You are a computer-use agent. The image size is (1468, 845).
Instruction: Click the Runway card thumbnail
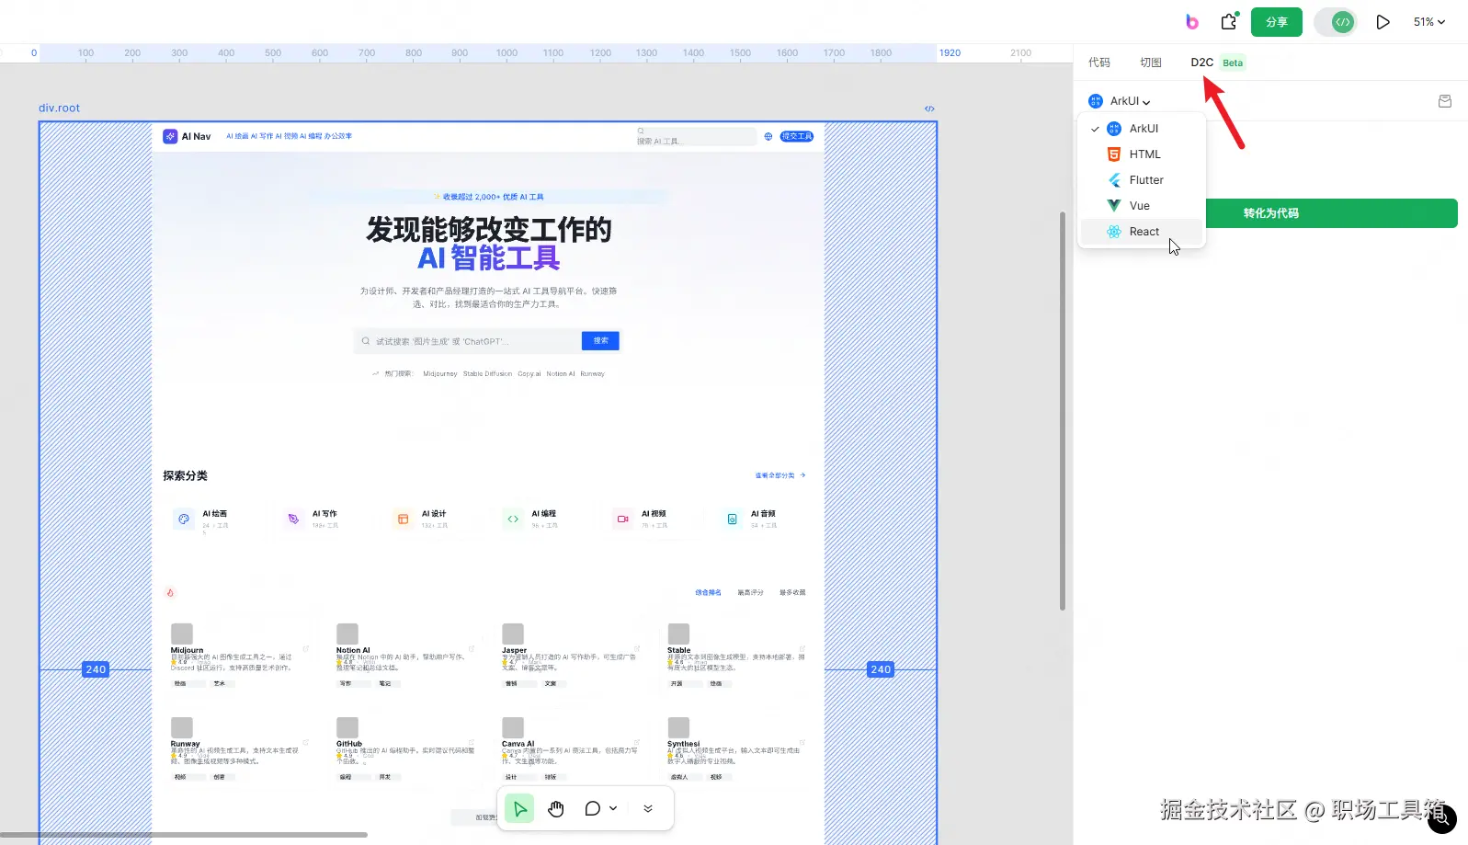click(182, 727)
